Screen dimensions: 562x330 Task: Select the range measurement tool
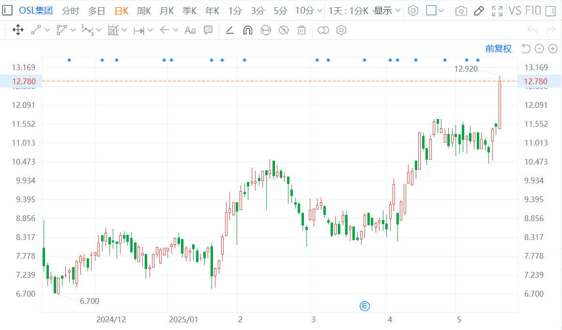[x=139, y=30]
